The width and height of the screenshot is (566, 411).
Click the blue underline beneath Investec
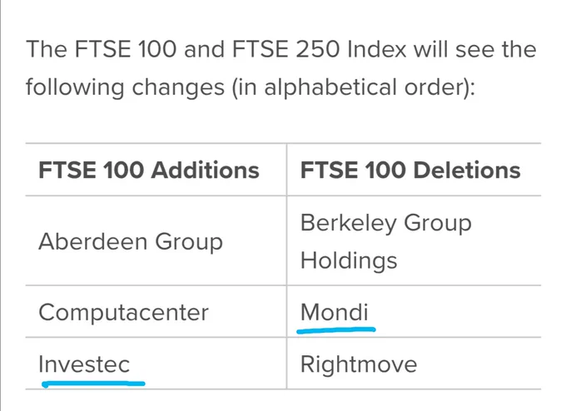tap(93, 384)
